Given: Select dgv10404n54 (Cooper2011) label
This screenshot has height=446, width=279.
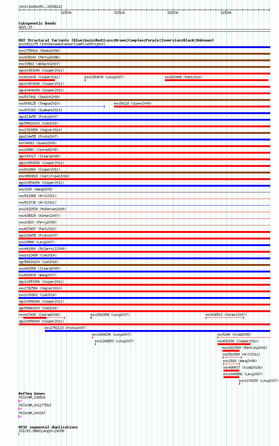Looking at the screenshot, I should coord(41,90).
